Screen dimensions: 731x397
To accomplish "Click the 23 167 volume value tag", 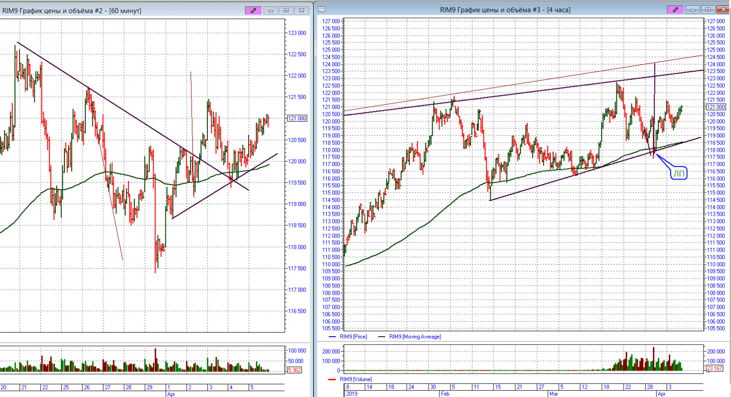I will 715,368.
